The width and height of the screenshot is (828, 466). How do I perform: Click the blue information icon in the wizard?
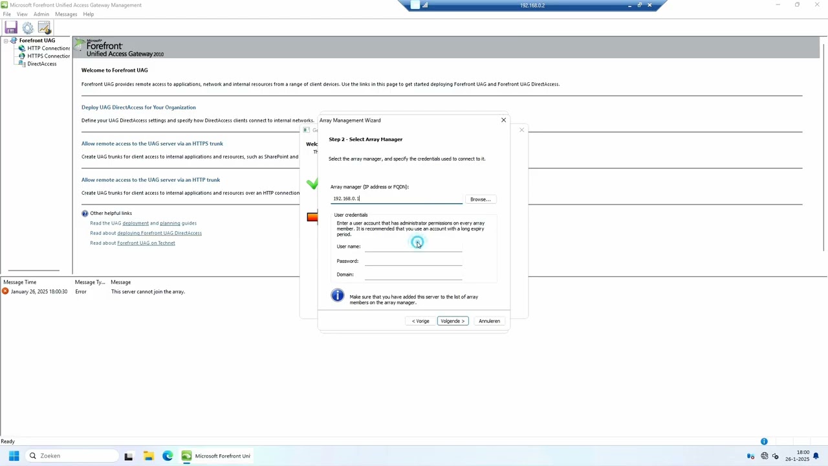[x=338, y=296]
